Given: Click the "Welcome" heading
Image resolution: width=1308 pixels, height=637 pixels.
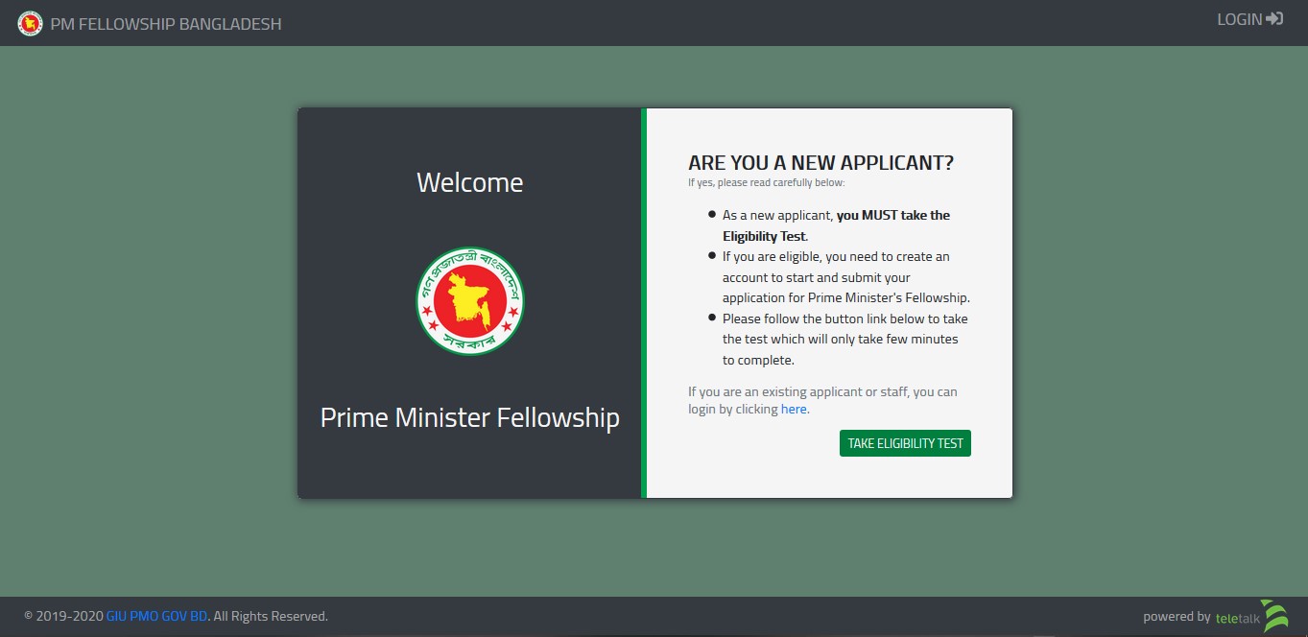Looking at the screenshot, I should coord(470,182).
